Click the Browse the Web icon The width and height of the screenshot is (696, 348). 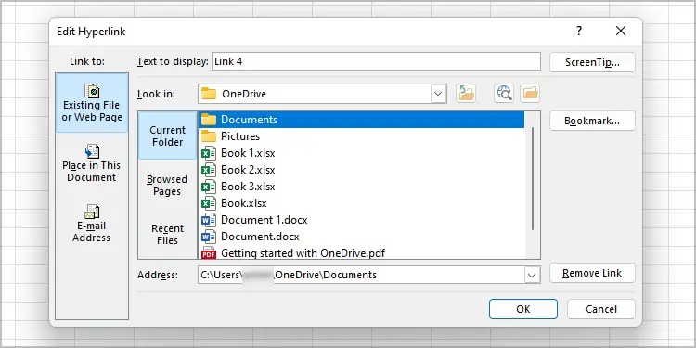coord(504,94)
